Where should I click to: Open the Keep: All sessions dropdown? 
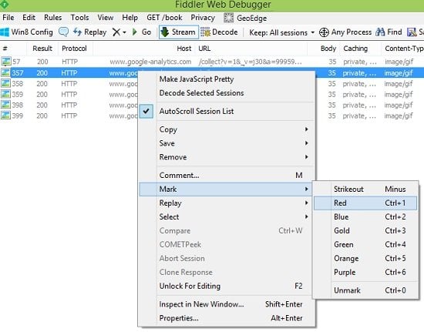tap(281, 32)
